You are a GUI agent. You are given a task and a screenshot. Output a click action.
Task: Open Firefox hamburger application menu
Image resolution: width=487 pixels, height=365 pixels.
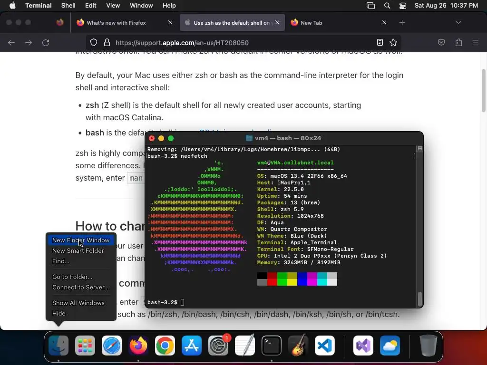(x=476, y=42)
